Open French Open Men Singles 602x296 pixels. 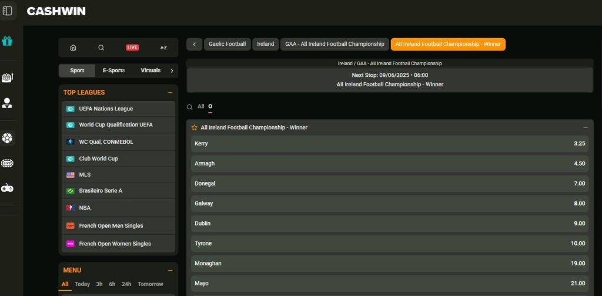click(x=118, y=226)
